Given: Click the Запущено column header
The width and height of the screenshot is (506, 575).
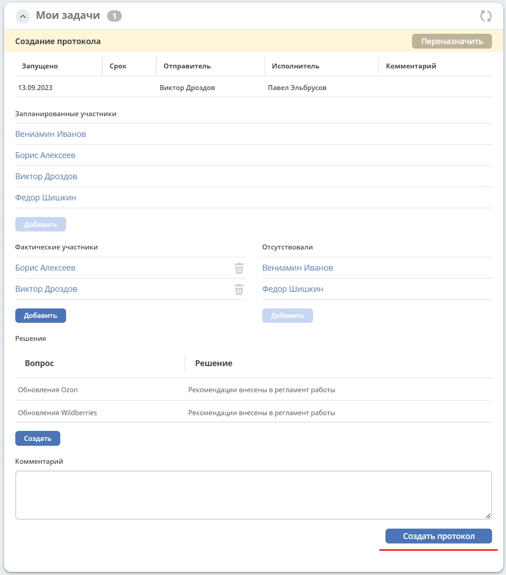Looking at the screenshot, I should coord(40,66).
